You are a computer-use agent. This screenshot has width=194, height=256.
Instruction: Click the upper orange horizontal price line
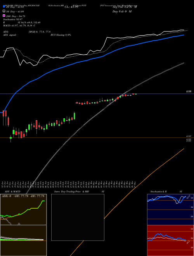(x=97, y=94)
